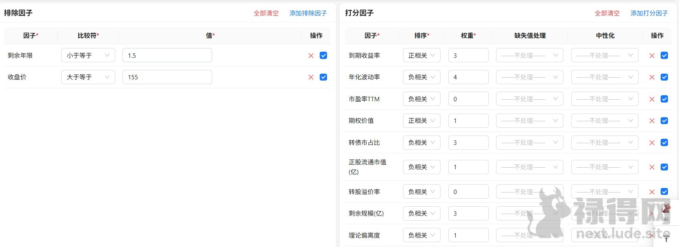The width and height of the screenshot is (679, 247).
Task: Open 到期收益率 missing value handling dropdown
Action: coord(529,55)
